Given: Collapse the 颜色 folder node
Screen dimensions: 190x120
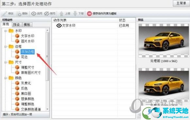Looking at the screenshot, I should click(x=6, y=78).
